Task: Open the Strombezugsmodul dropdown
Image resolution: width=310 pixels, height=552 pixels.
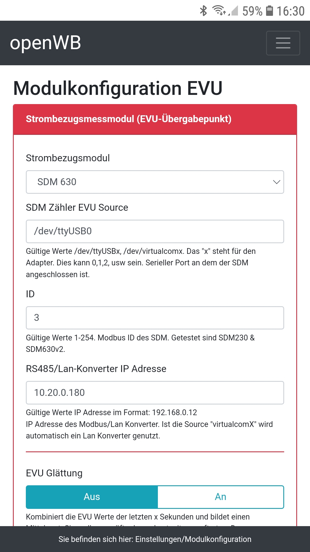Action: (155, 182)
